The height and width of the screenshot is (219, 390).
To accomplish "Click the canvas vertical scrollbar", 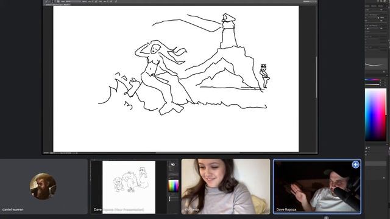I will 316,77.
